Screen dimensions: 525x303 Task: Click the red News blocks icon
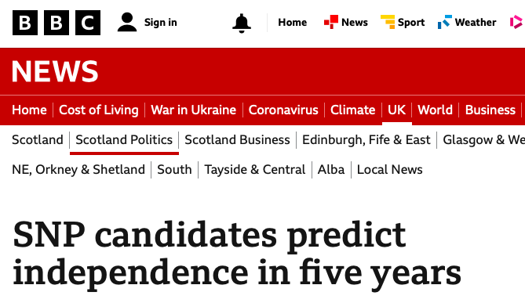[331, 22]
